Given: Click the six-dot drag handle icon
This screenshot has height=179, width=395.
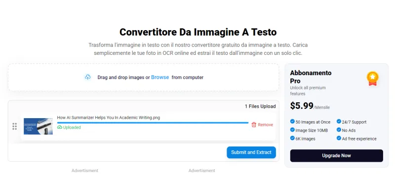Looking at the screenshot, I should [15, 126].
